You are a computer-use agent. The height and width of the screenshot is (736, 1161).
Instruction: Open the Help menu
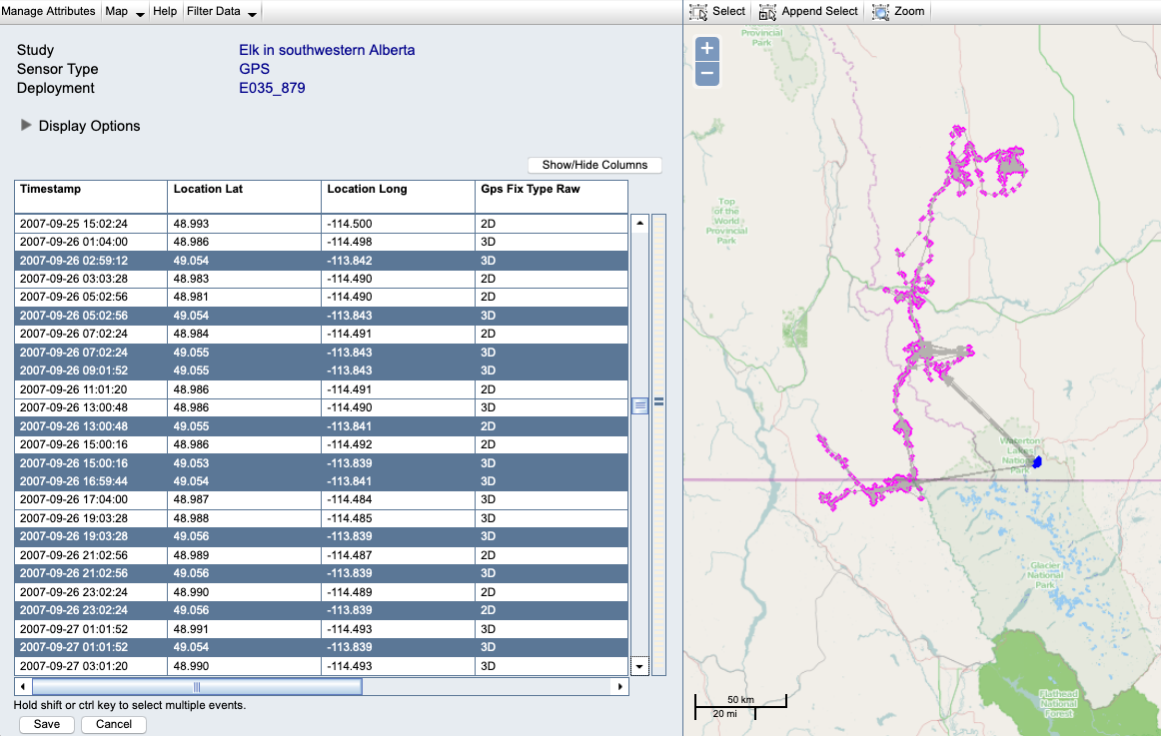(x=165, y=11)
